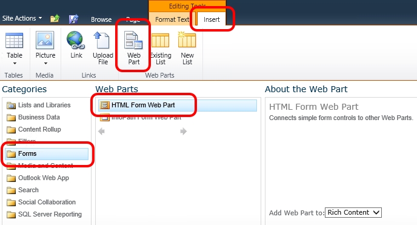Switch to the Format Text tab
The height and width of the screenshot is (225, 417).
click(172, 19)
